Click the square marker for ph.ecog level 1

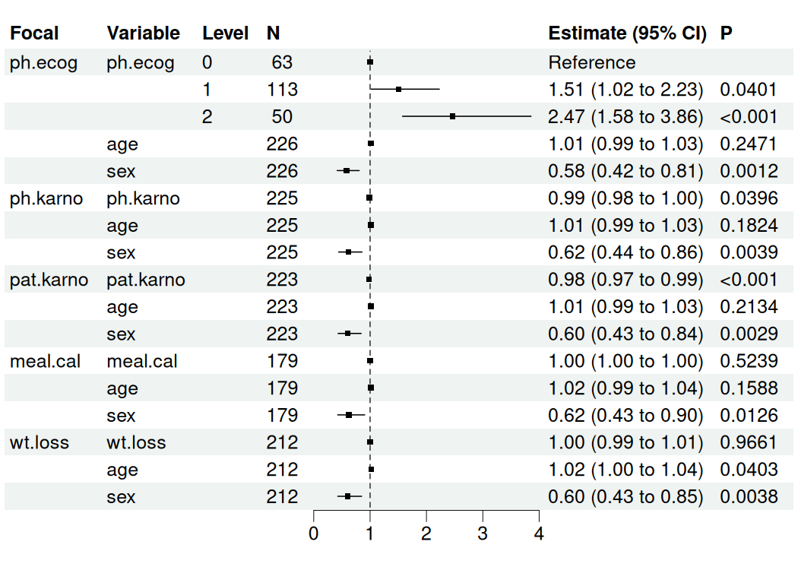point(398,90)
